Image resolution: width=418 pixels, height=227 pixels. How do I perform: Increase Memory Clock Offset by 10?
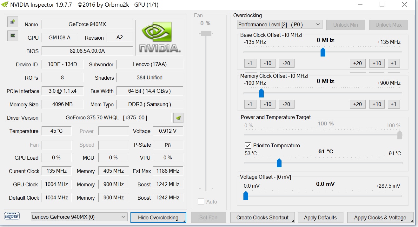(377, 104)
